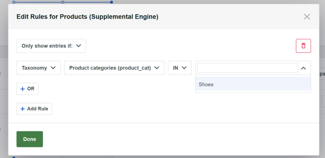This screenshot has height=158, width=325.
Task: Click the filled blue handle on the top slider
Action: click(x=111, y=2)
